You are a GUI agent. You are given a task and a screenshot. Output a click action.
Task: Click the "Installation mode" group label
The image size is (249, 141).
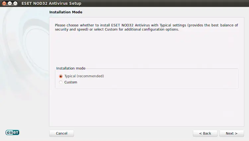click(71, 69)
